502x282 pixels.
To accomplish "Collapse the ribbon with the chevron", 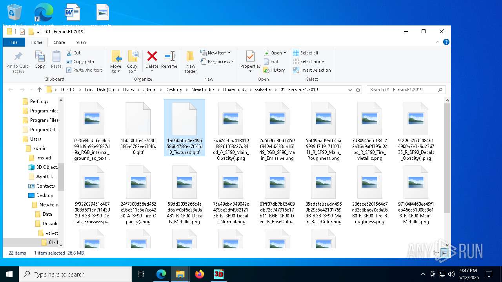I will (438, 42).
